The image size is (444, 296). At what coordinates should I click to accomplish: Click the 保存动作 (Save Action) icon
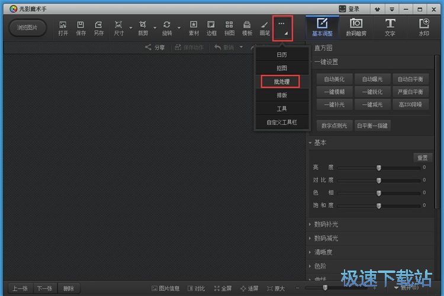pyautogui.click(x=178, y=47)
